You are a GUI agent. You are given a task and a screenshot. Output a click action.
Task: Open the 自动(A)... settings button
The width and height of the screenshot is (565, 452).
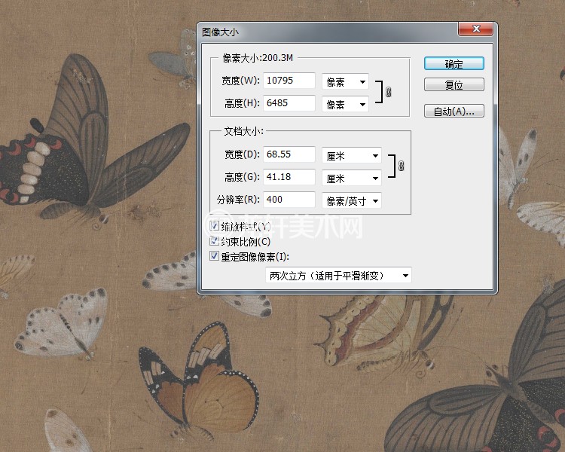454,111
